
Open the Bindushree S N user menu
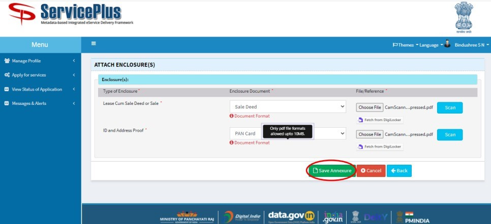point(472,45)
